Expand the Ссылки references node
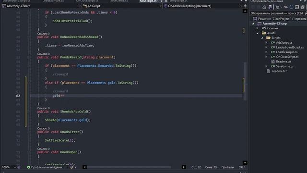Screen dimensions: 307x173 258,28
